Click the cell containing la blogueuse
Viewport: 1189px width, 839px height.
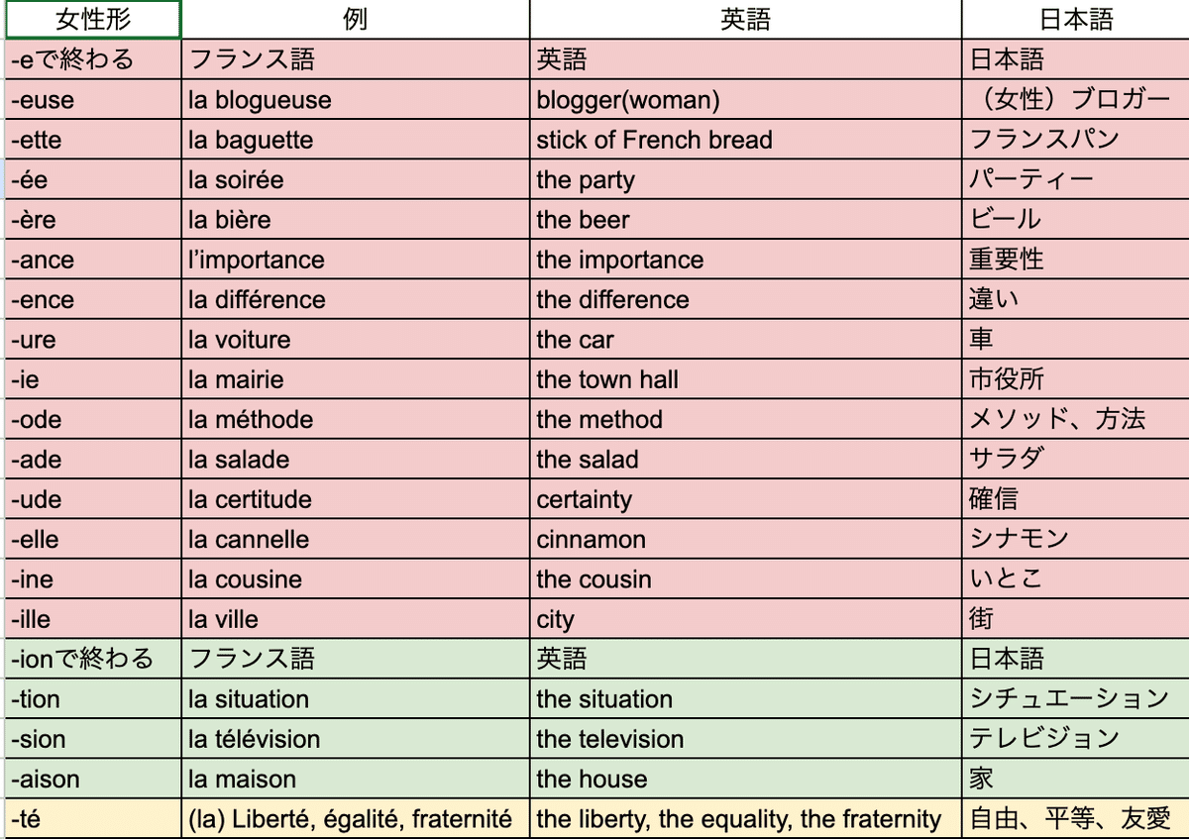[x=356, y=100]
